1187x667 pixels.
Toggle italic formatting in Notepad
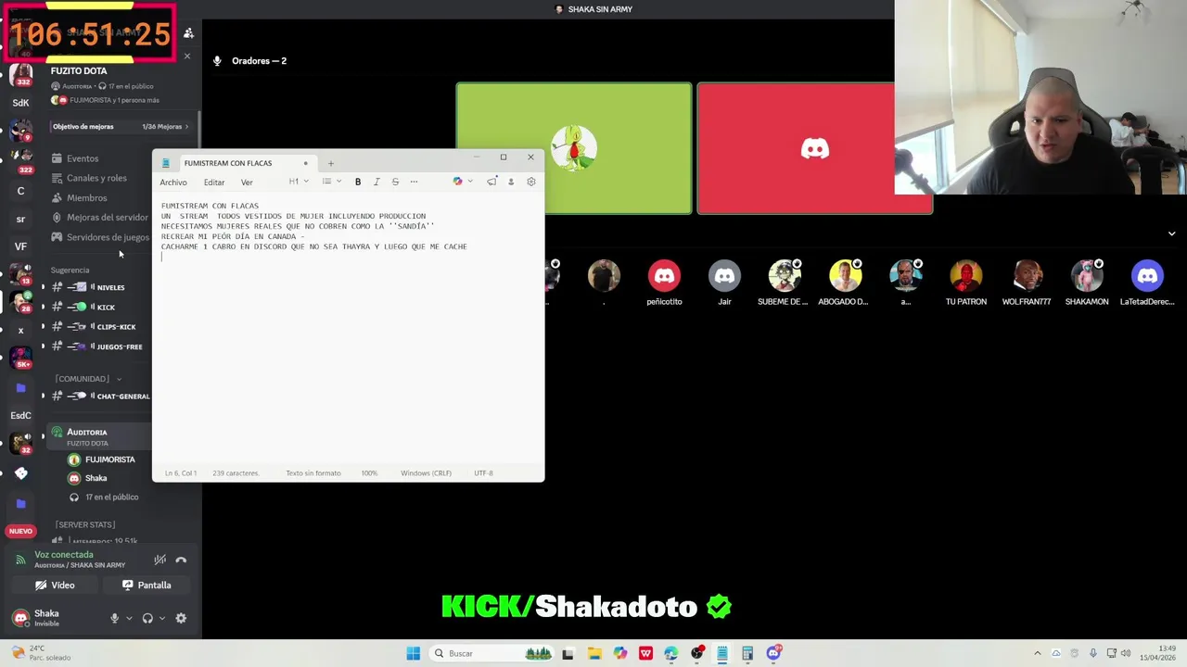[x=377, y=182]
